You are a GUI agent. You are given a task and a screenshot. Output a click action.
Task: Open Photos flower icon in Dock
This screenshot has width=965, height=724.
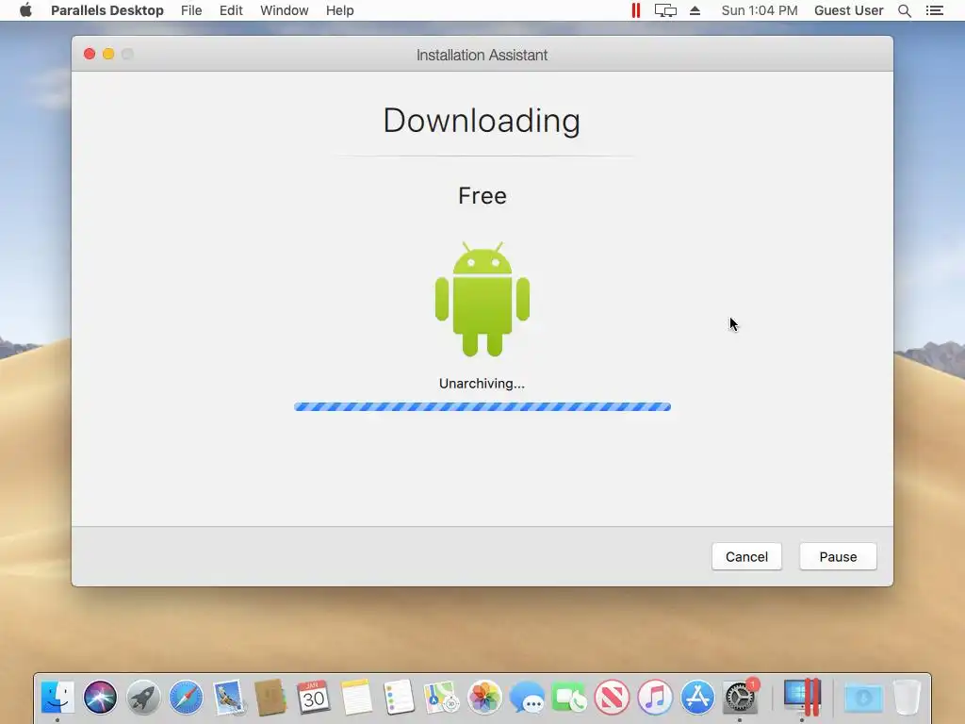click(484, 697)
